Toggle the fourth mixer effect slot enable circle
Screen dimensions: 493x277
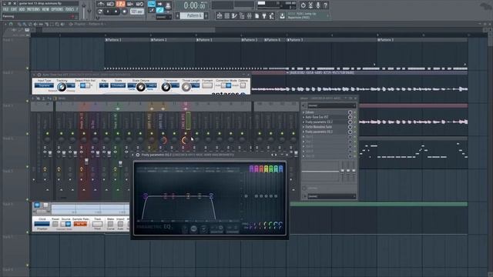(350, 127)
